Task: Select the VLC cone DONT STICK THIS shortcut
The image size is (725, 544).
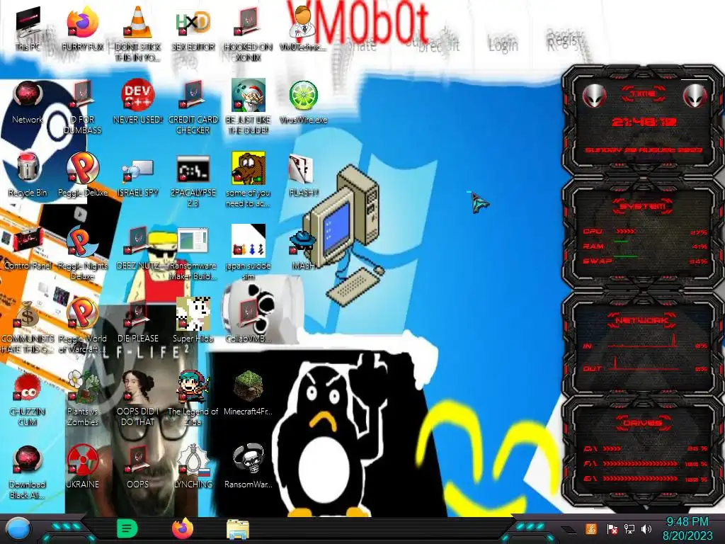Action: pos(138,33)
